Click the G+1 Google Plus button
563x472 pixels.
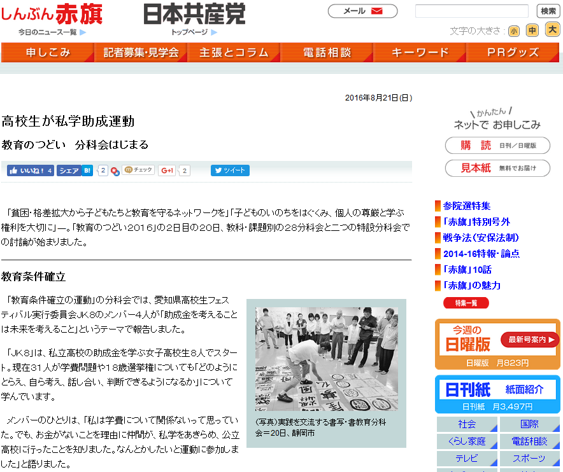(x=167, y=170)
